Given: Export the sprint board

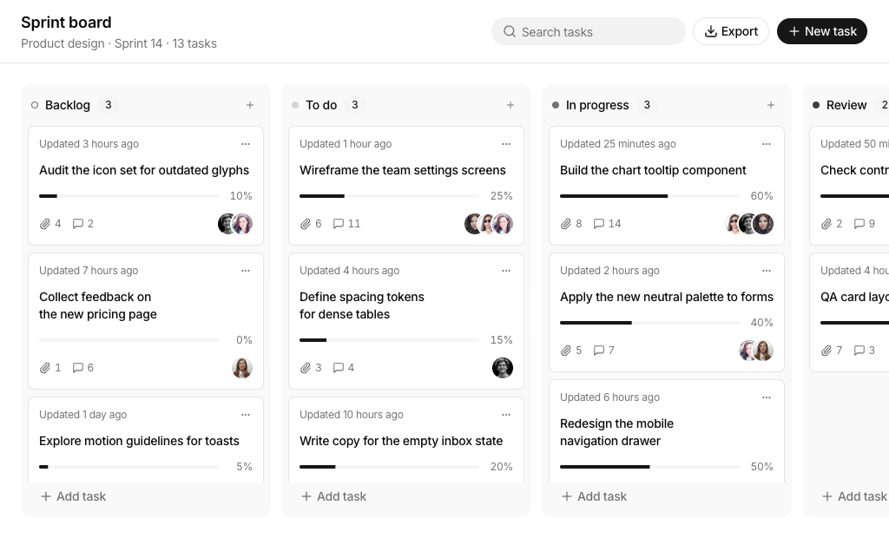Looking at the screenshot, I should [731, 32].
